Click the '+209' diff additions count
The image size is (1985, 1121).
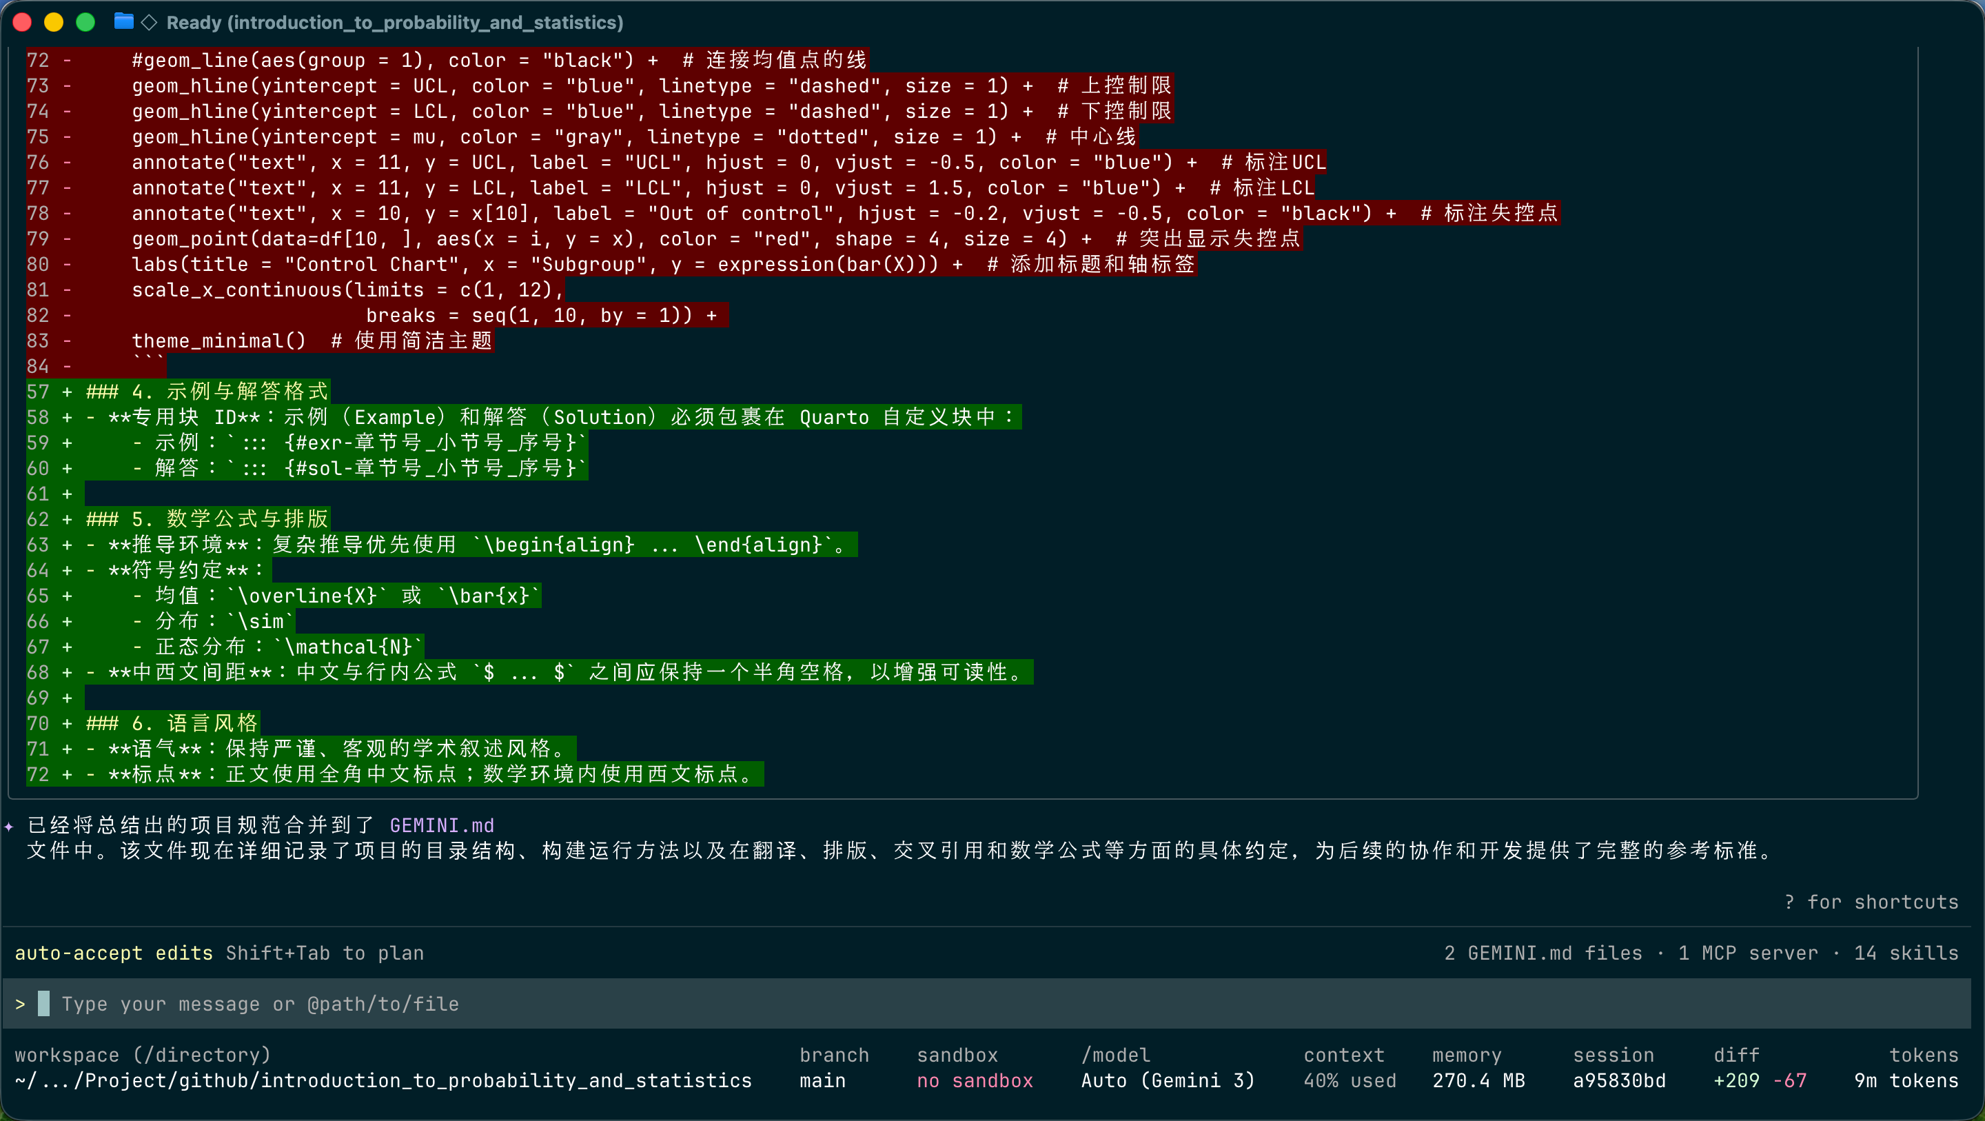[x=1736, y=1080]
